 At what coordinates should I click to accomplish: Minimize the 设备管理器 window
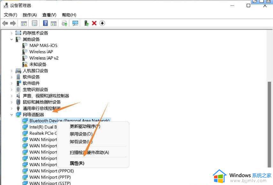click(x=232, y=6)
